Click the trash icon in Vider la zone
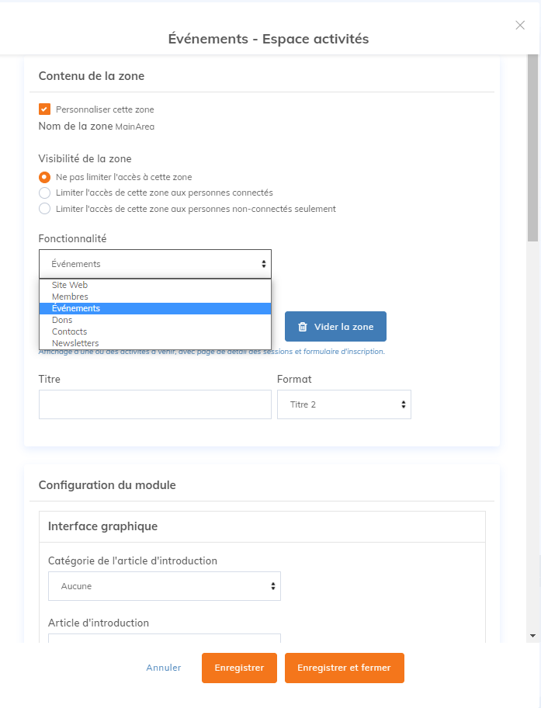The height and width of the screenshot is (708, 541). [x=303, y=327]
